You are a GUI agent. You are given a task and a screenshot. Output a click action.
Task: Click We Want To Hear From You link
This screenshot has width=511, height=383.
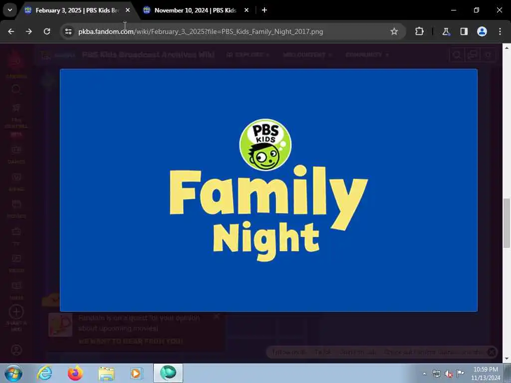[130, 341]
